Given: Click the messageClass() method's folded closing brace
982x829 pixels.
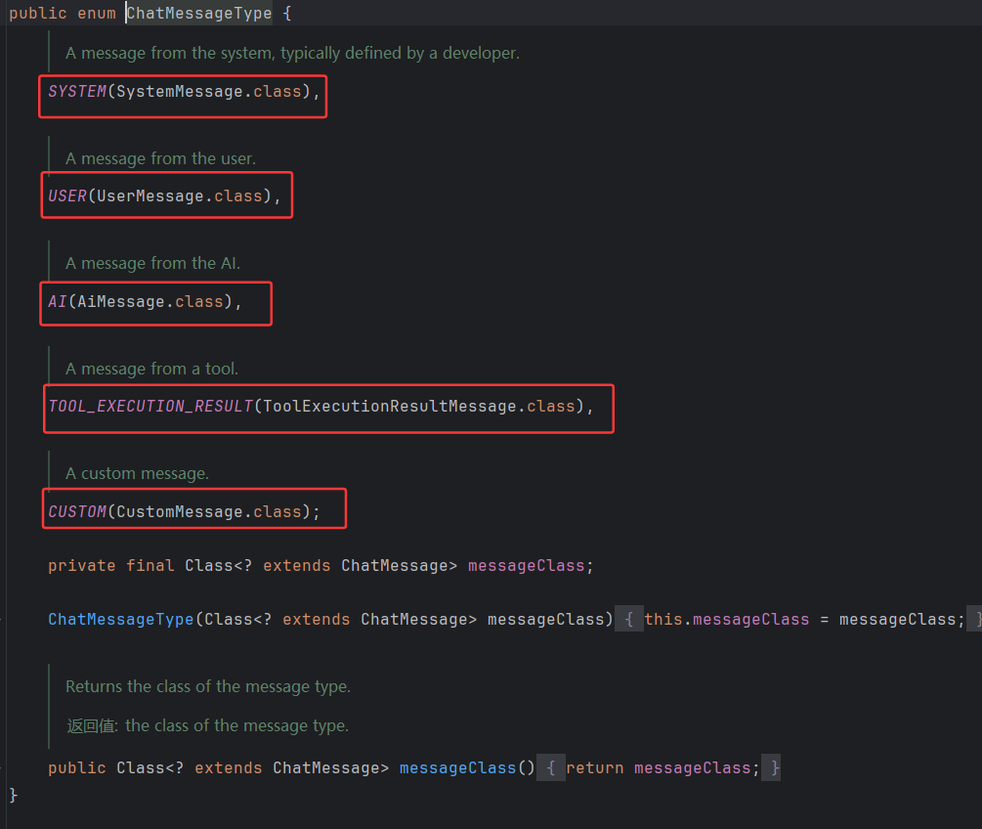Looking at the screenshot, I should (775, 767).
